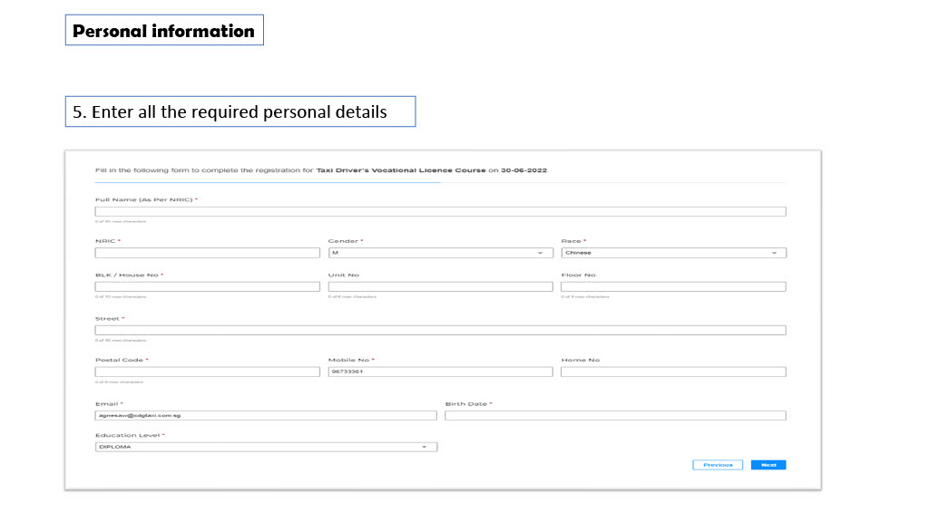The width and height of the screenshot is (929, 522).
Task: Click the Birth Date field
Action: (616, 415)
